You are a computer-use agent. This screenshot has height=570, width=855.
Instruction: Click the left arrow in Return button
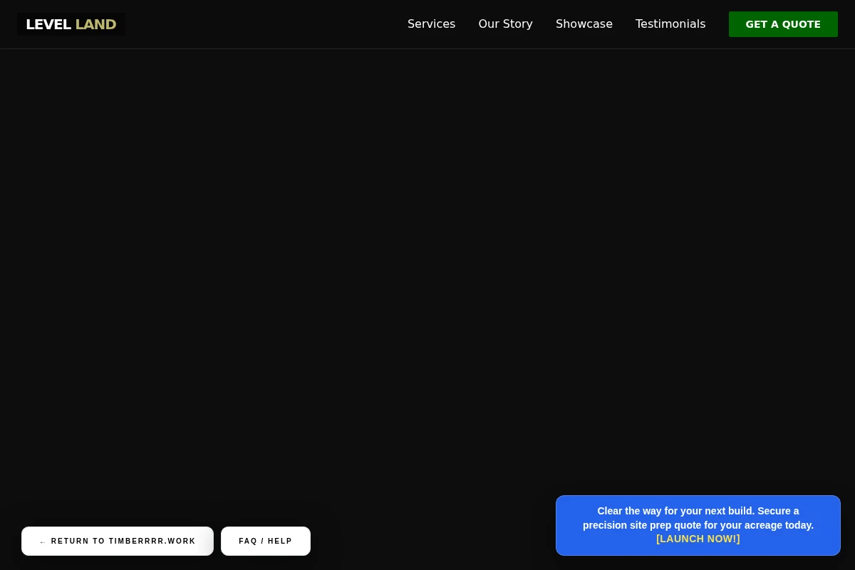point(43,542)
